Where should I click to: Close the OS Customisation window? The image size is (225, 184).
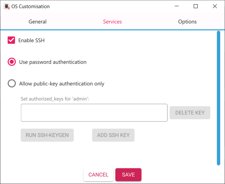(x=215, y=6)
